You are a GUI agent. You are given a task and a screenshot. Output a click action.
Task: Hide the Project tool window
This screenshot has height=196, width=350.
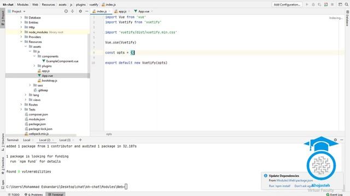point(86,11)
